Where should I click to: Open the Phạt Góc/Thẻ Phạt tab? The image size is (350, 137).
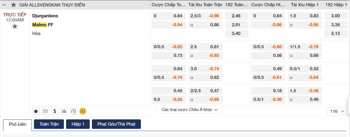(116, 124)
